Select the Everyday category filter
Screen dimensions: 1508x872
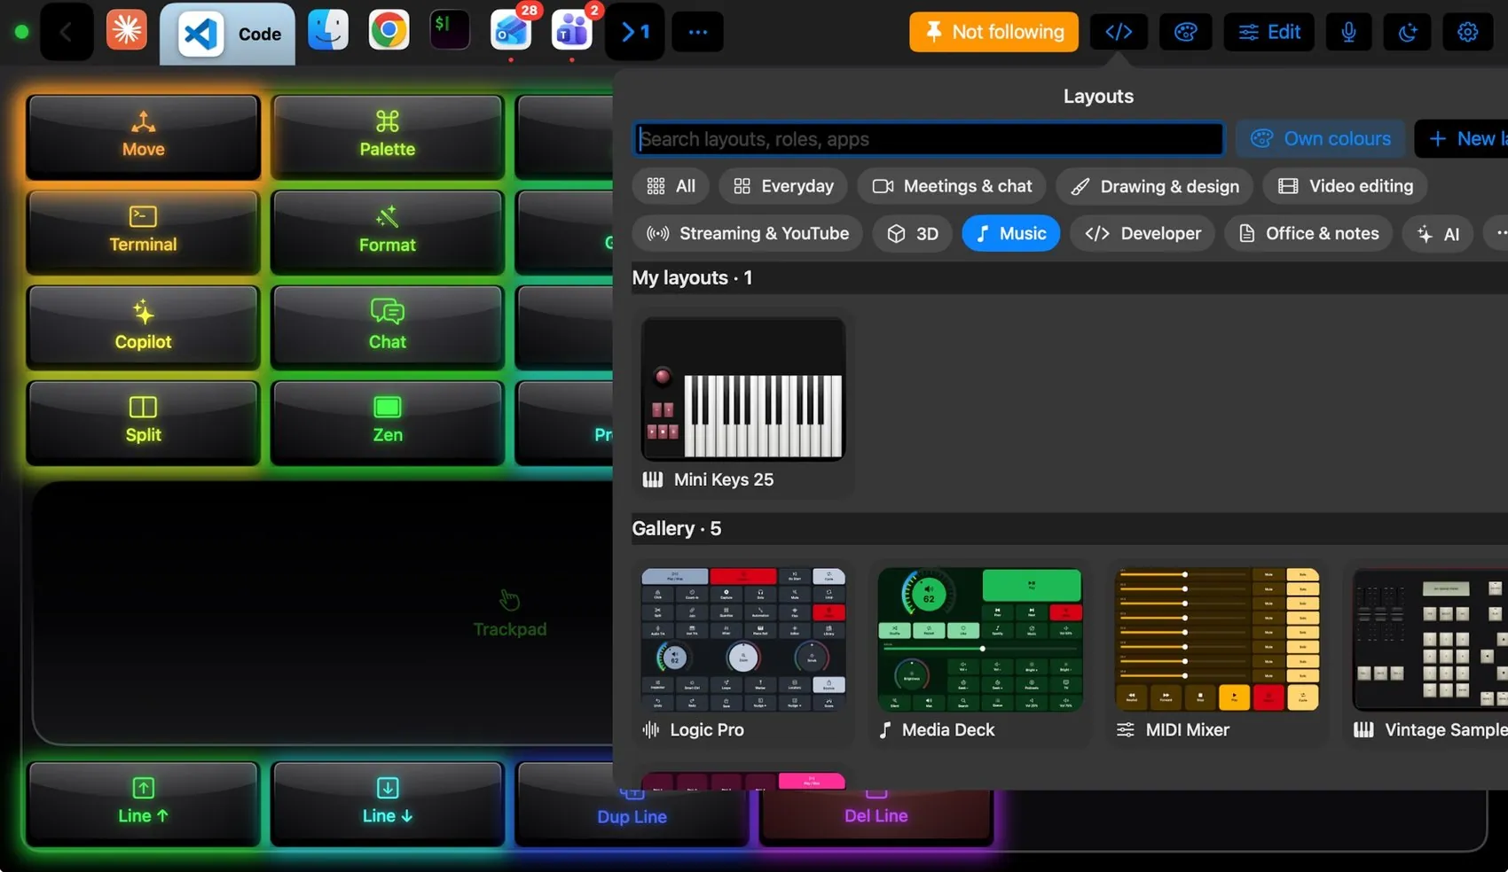tap(783, 186)
